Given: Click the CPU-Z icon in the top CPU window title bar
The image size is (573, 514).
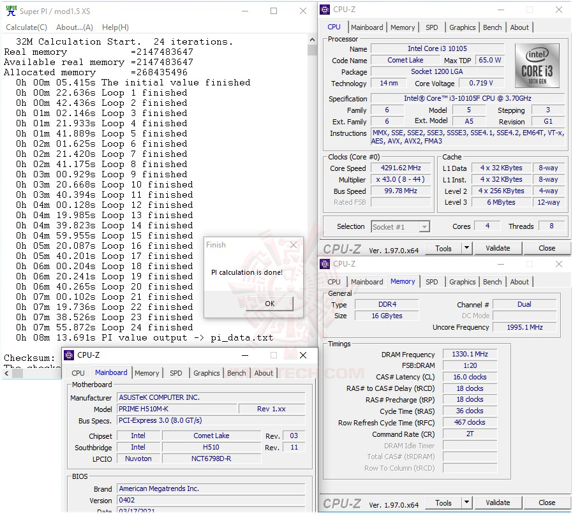Looking at the screenshot, I should coord(325,10).
